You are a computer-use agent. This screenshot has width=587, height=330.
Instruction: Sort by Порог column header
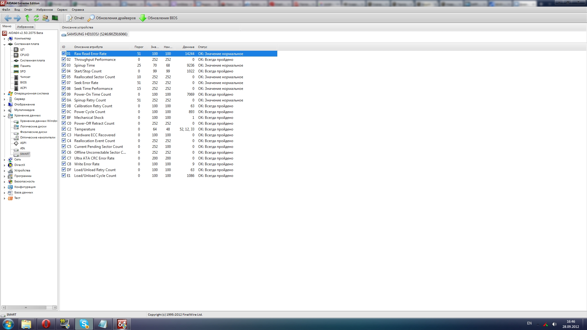(139, 47)
